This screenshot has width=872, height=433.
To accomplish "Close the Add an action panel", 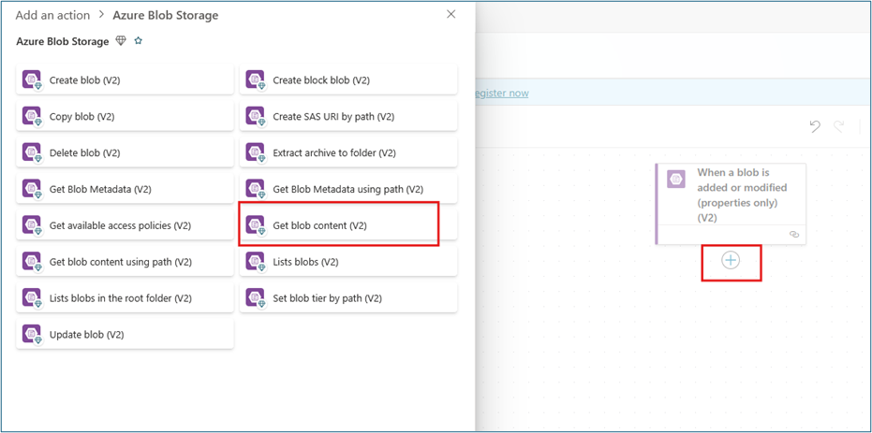I will (451, 14).
